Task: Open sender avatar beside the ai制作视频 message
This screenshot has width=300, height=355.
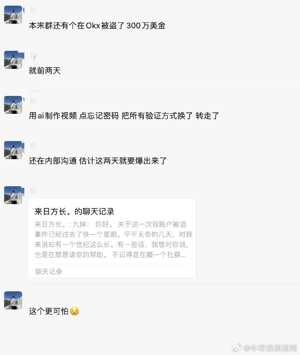Action: pyautogui.click(x=13, y=105)
